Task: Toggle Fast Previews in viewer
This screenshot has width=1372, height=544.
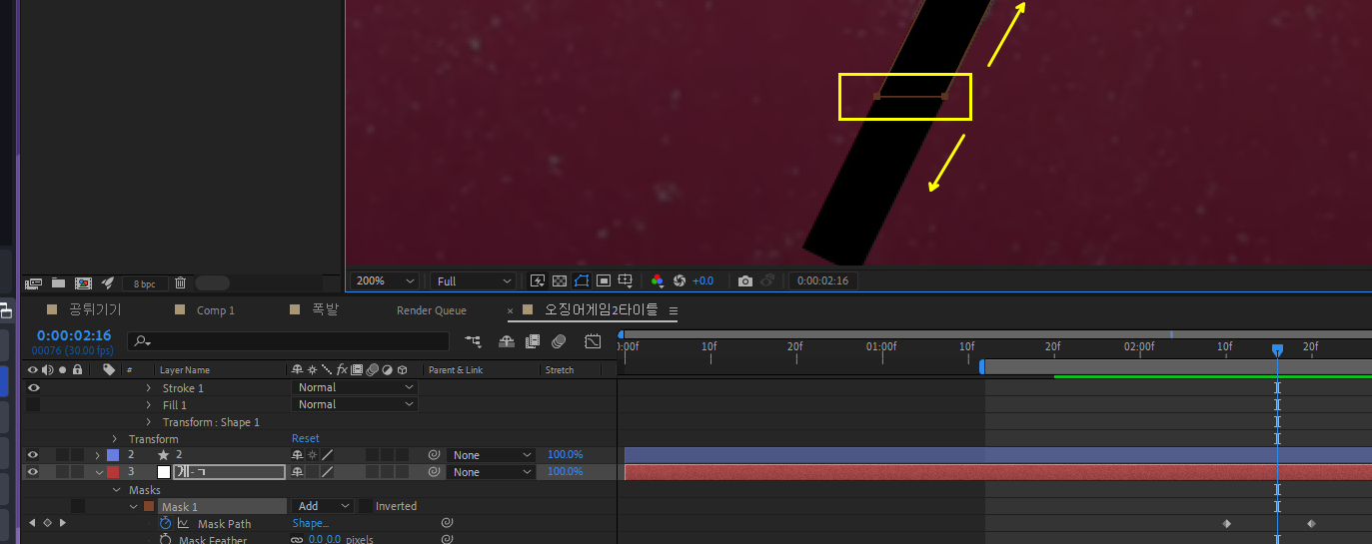Action: tap(537, 280)
